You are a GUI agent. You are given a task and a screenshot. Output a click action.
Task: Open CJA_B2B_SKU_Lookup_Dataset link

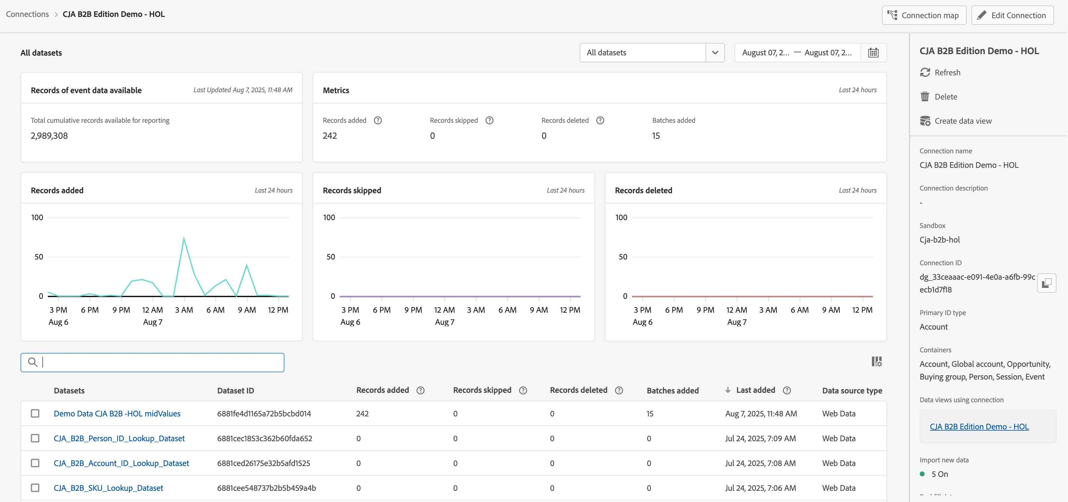108,488
